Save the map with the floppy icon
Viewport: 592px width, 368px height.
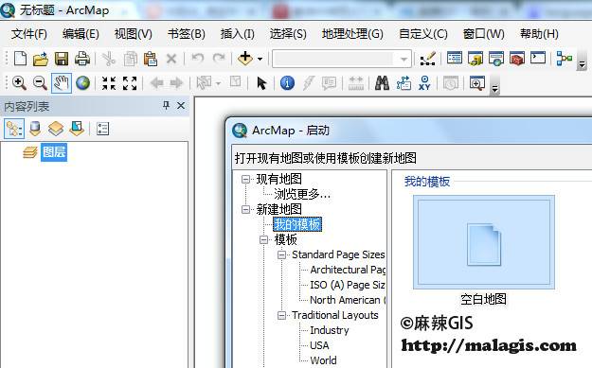pos(62,60)
